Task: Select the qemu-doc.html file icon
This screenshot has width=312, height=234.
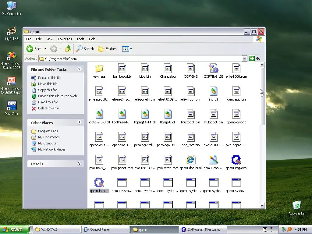Action: pos(190,160)
